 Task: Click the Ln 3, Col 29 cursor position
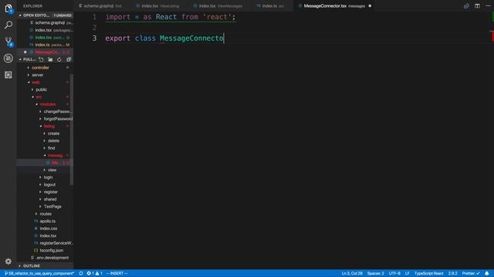pyautogui.click(x=352, y=273)
